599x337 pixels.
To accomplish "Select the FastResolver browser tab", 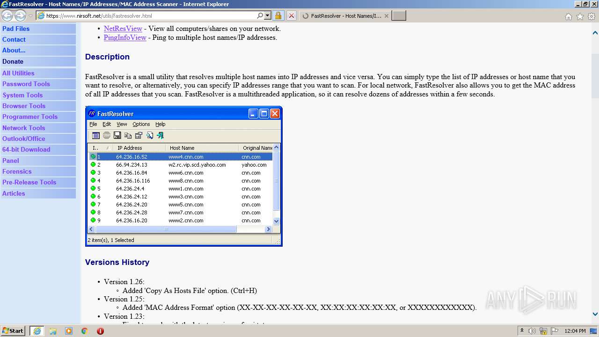I will click(x=344, y=15).
